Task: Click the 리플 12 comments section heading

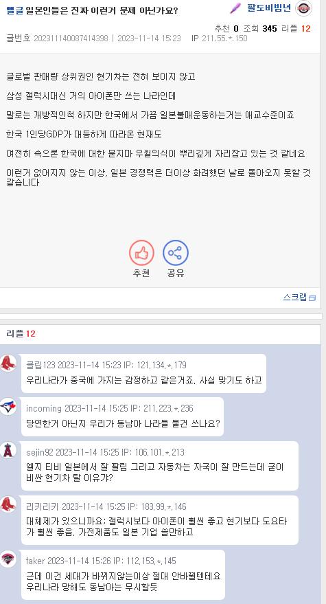Action: [x=21, y=333]
